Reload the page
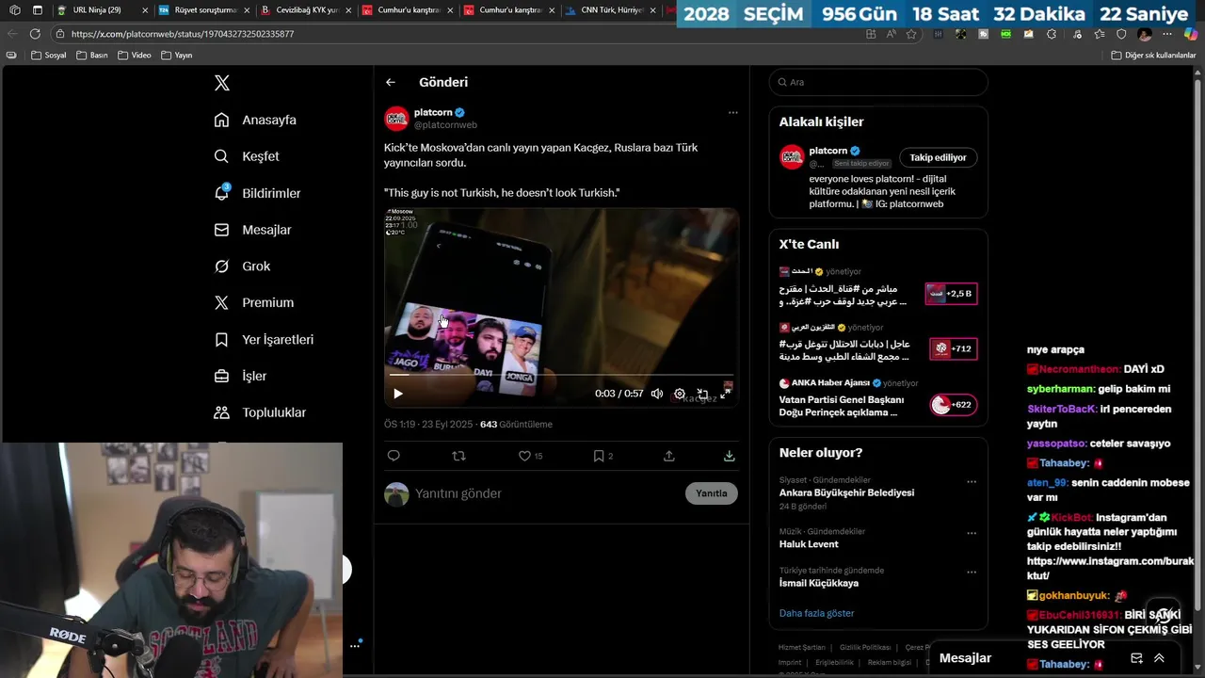1205x678 pixels. pos(35,34)
